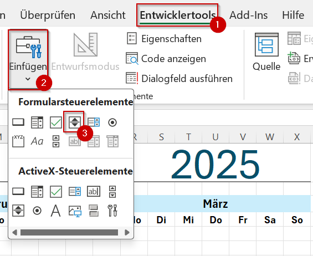Open ActiveX more controls tools icon
Image resolution: width=313 pixels, height=256 pixels.
click(x=112, y=211)
